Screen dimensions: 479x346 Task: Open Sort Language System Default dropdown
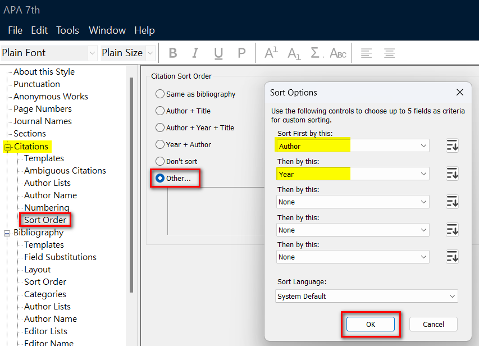(x=366, y=296)
